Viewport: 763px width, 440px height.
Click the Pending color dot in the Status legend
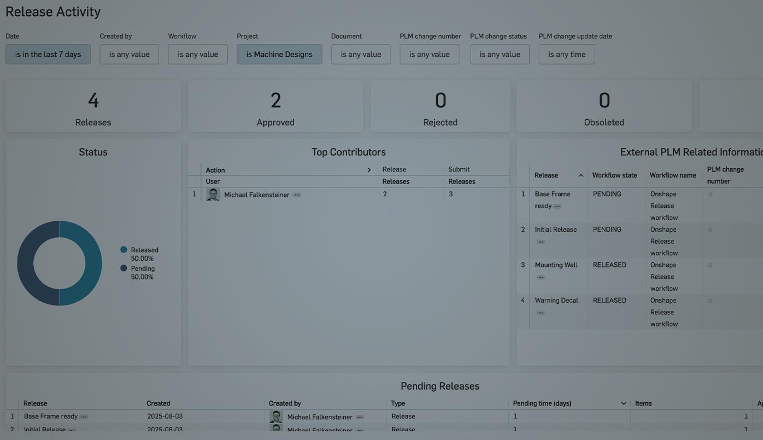pyautogui.click(x=124, y=268)
